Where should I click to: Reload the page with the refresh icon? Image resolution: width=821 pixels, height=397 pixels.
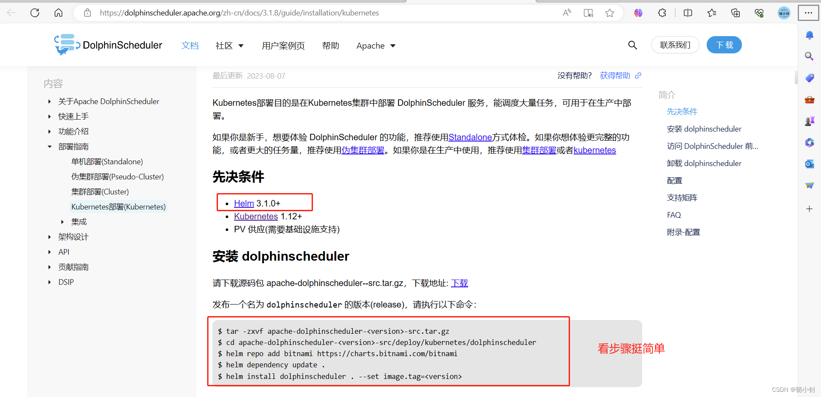tap(35, 13)
